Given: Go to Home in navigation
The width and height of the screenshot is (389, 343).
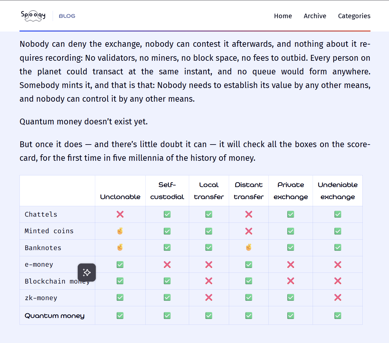Looking at the screenshot, I should (x=283, y=16).
